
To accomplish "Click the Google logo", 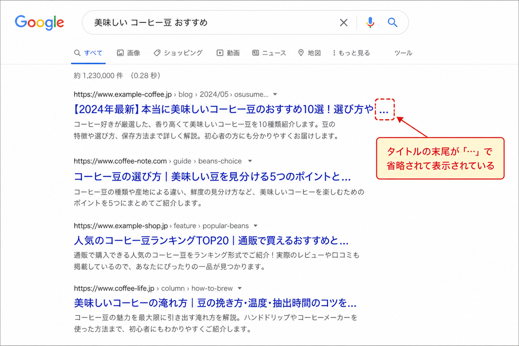I will [39, 22].
